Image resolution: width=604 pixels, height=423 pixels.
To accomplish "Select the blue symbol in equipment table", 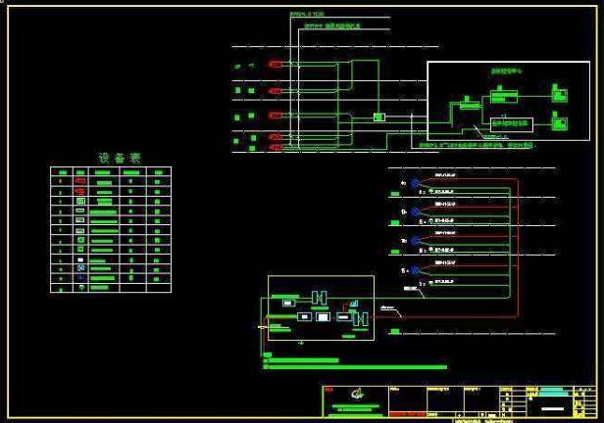I will [x=80, y=268].
